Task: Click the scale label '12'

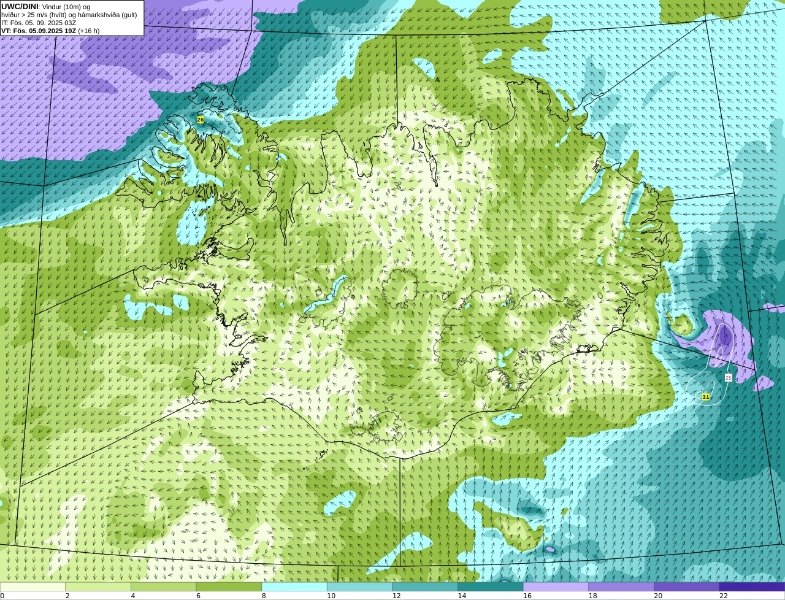Action: click(x=396, y=596)
